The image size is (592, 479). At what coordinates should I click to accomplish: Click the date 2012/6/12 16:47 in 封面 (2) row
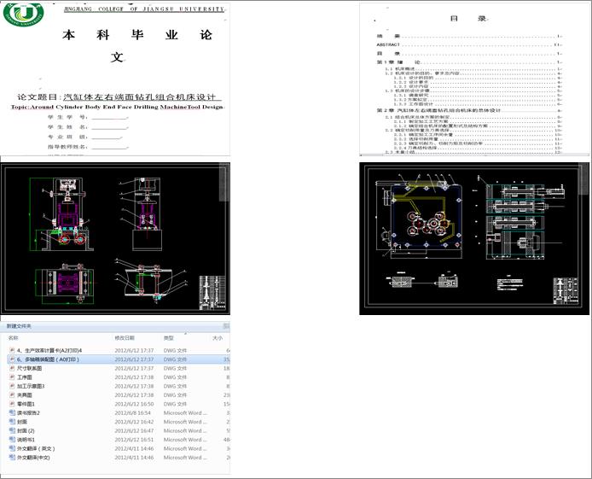[x=134, y=430]
